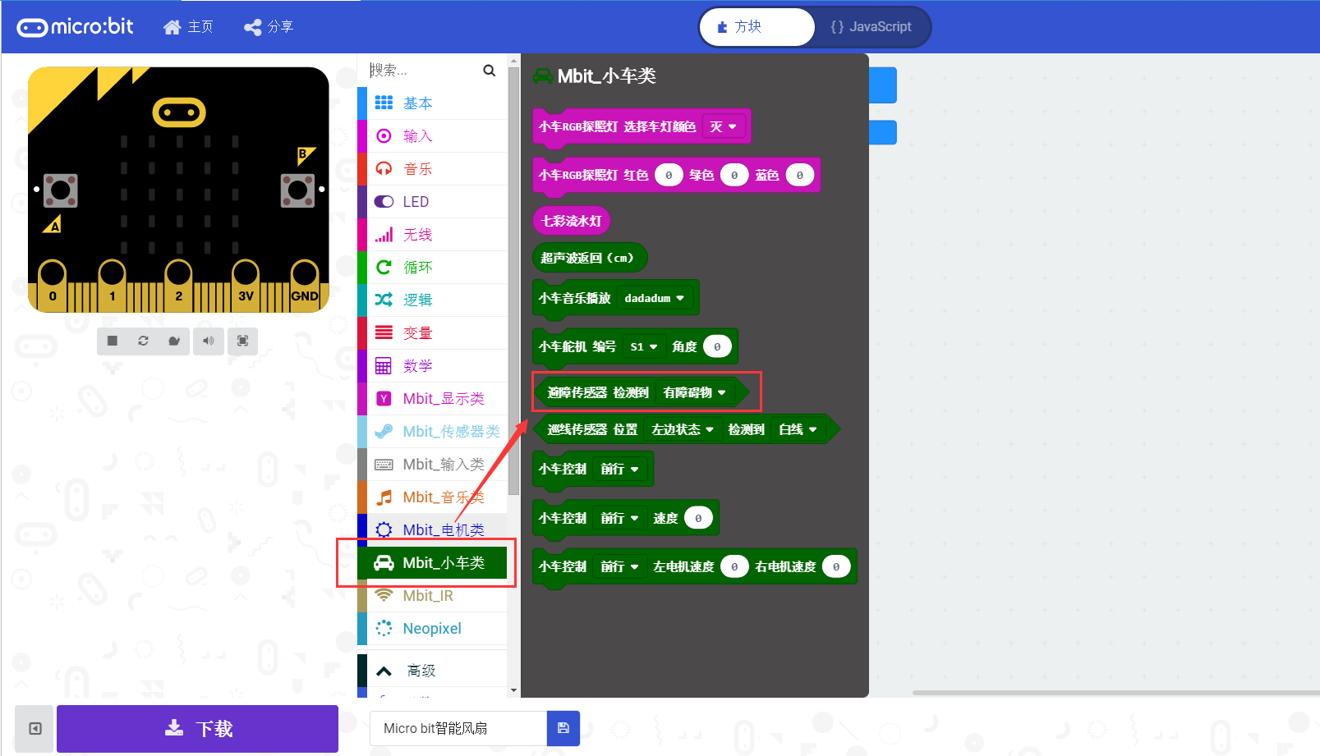Image resolution: width=1320 pixels, height=756 pixels.
Task: Edit servo 角度 angle value
Action: (x=717, y=346)
